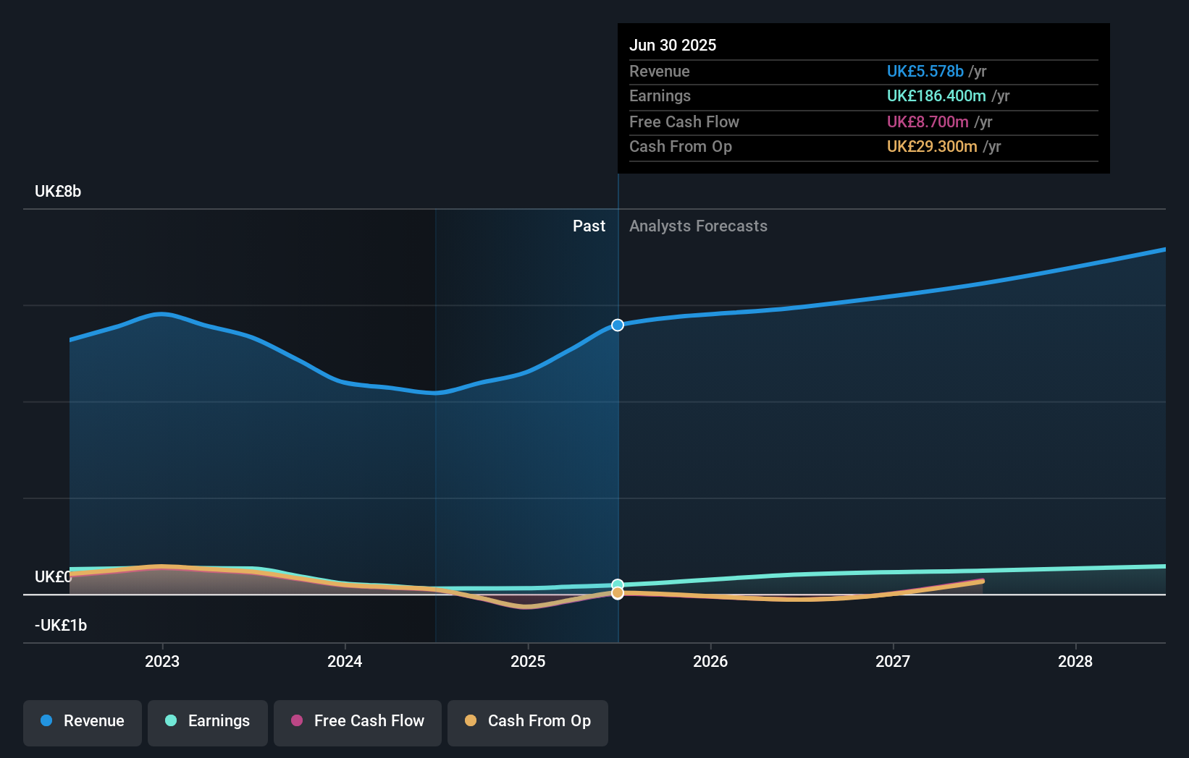Screen dimensions: 1189x758
Task: Select the Cash From Op data point marker
Action: pos(617,594)
